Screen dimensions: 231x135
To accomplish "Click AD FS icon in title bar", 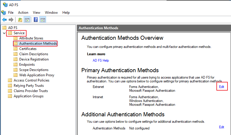I will click(x=5, y=5).
